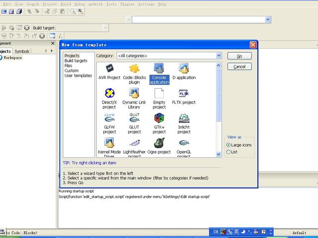The width and height of the screenshot is (318, 238).
Task: Switch to the Symbols tab
Action: coord(22,52)
